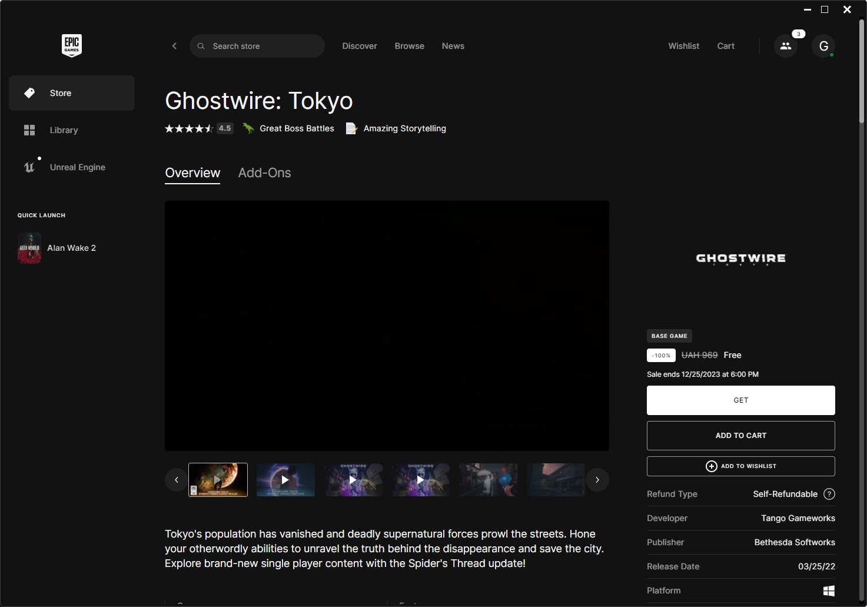867x607 pixels.
Task: Click the Windows platform icon
Action: (829, 591)
